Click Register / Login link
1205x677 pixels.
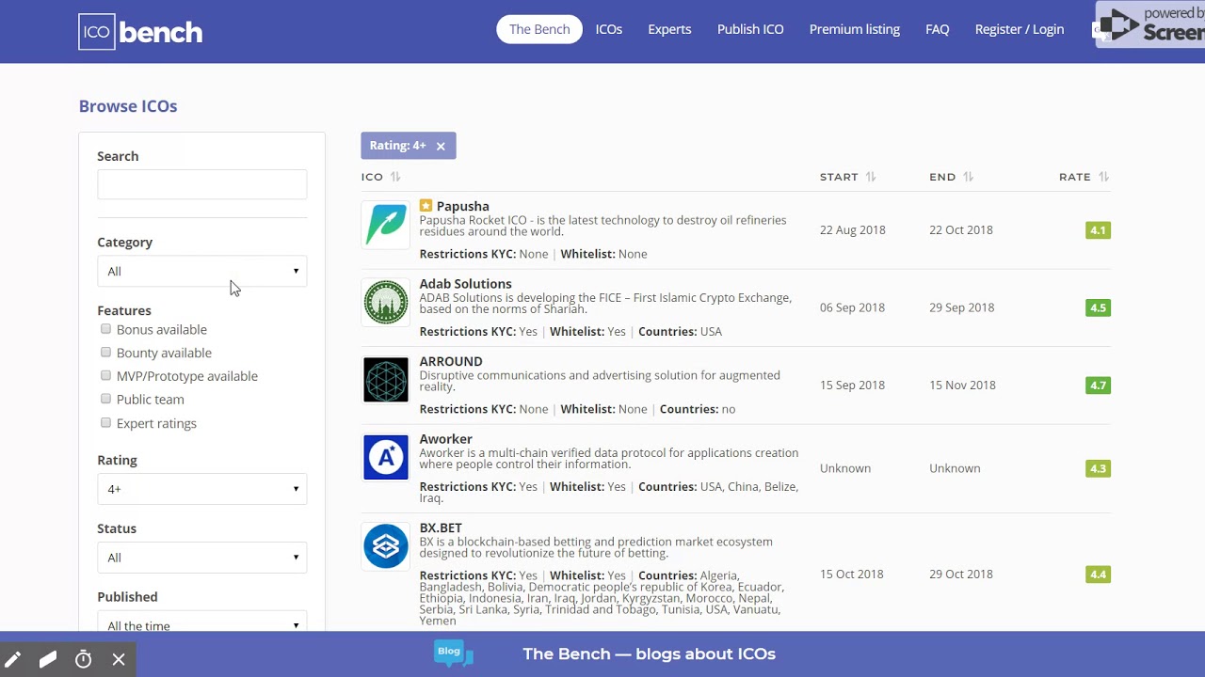point(1020,29)
